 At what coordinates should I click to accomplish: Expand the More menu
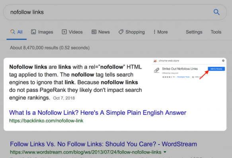pos(160,32)
